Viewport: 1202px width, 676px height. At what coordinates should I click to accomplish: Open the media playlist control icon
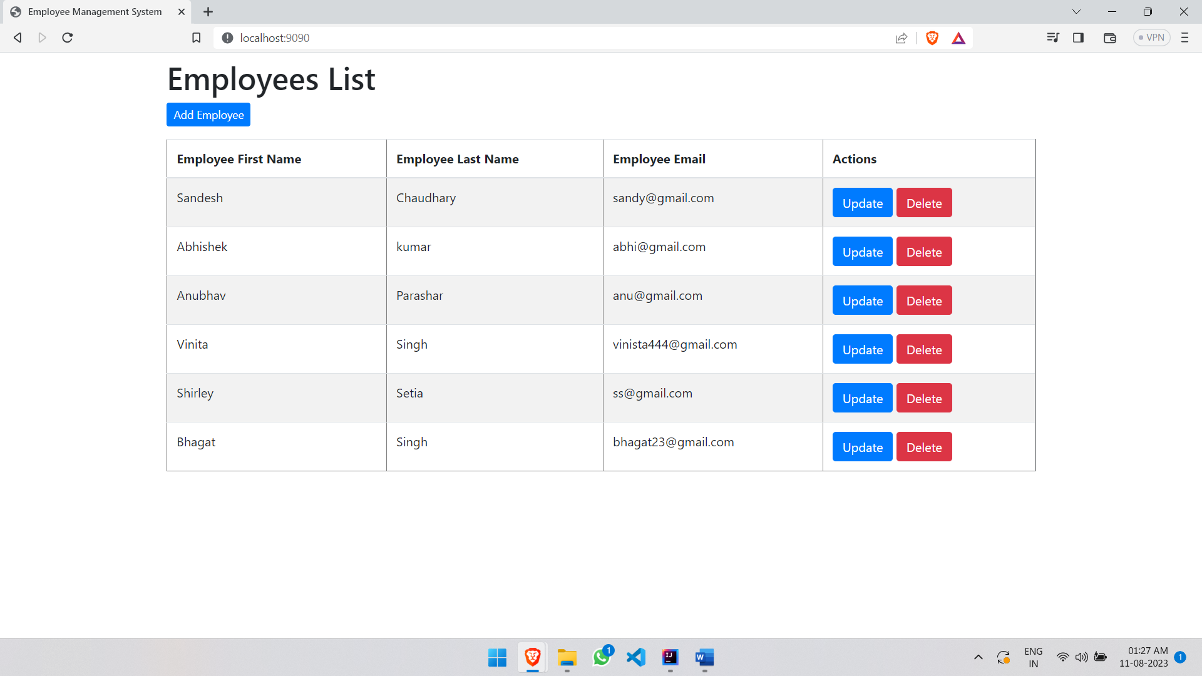tap(1054, 38)
